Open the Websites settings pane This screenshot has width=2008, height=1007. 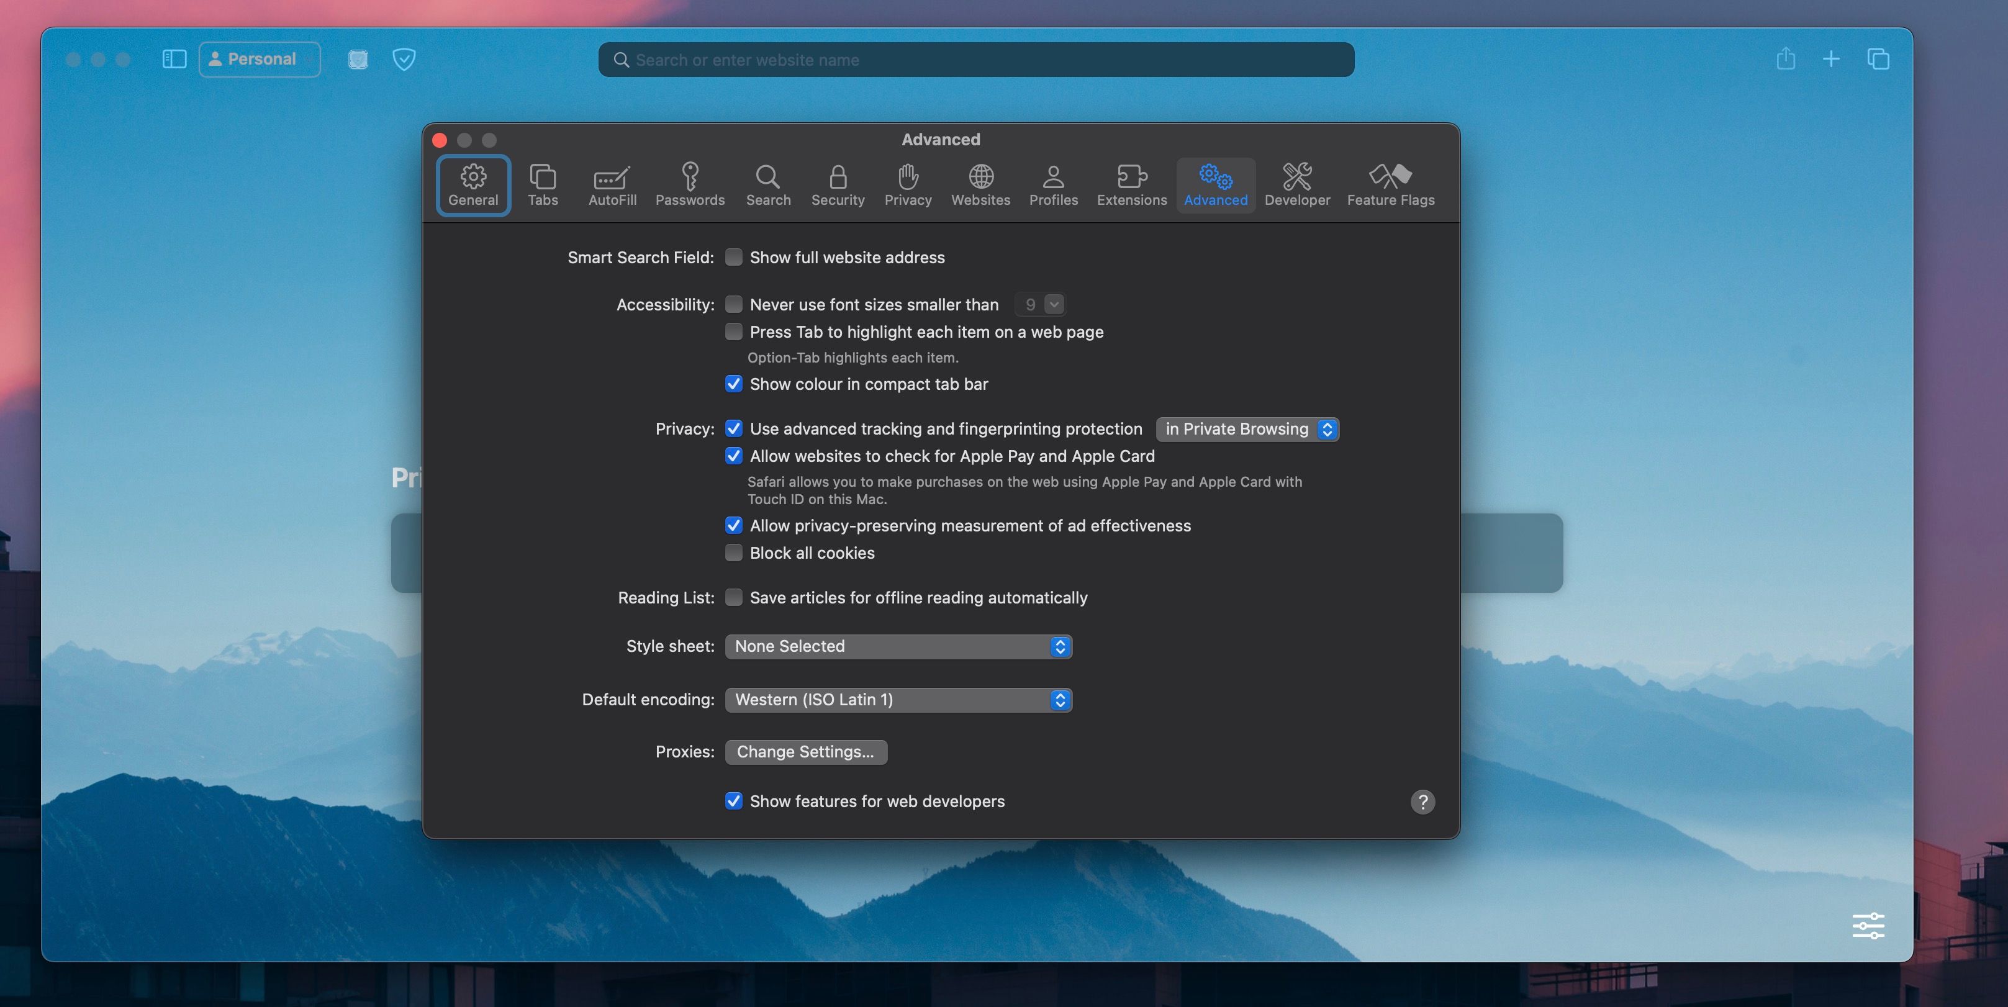click(980, 185)
